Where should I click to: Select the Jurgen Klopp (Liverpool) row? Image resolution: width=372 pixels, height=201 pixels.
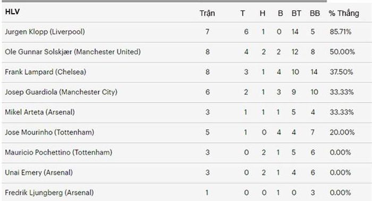187,32
